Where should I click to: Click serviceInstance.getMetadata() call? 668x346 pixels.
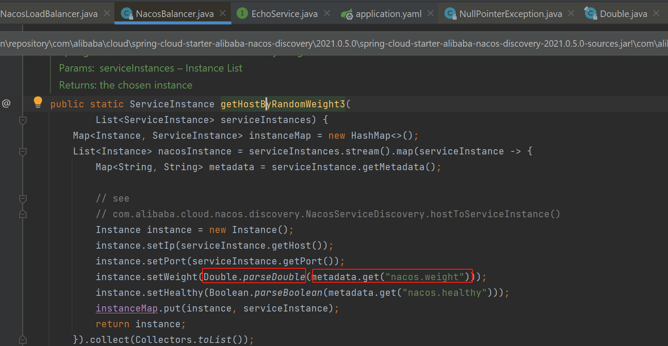(x=353, y=167)
